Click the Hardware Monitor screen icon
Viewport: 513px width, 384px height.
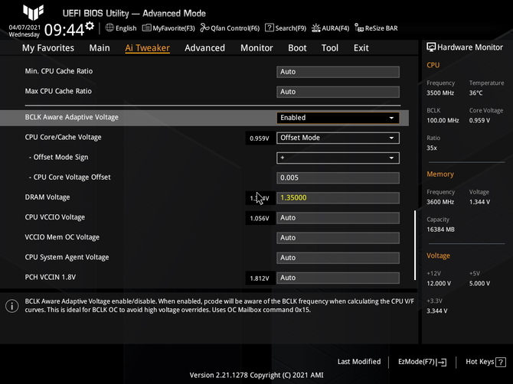coord(431,47)
